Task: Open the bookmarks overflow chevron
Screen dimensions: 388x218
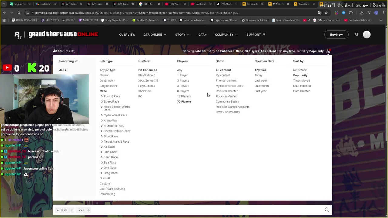Action: click(x=381, y=20)
